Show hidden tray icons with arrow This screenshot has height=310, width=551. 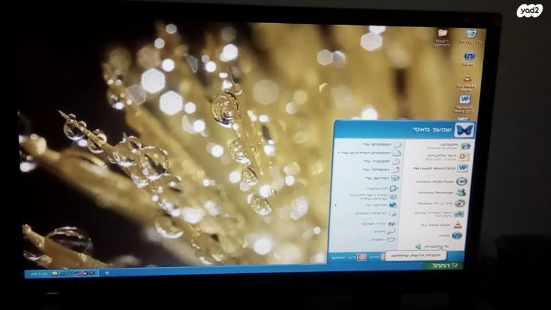tap(107, 273)
